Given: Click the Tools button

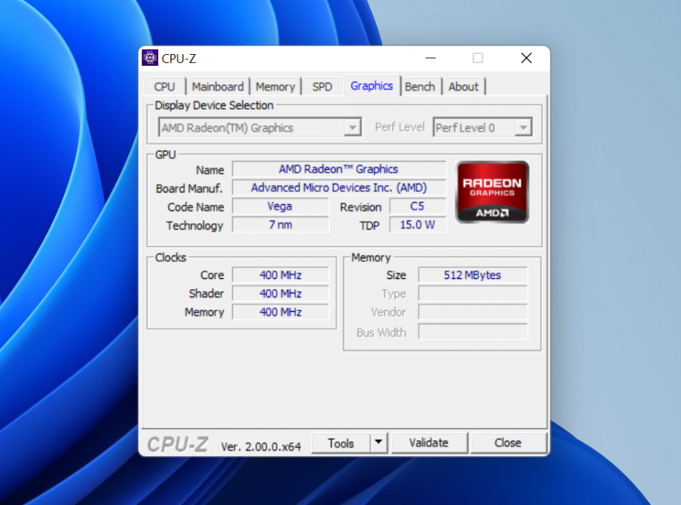Looking at the screenshot, I should [340, 443].
